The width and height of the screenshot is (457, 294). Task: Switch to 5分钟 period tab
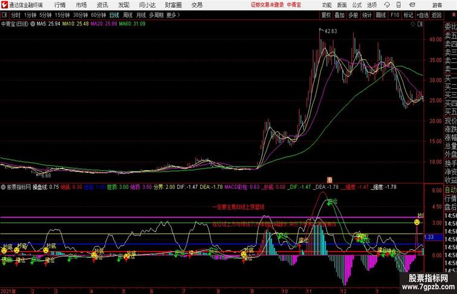coord(45,15)
